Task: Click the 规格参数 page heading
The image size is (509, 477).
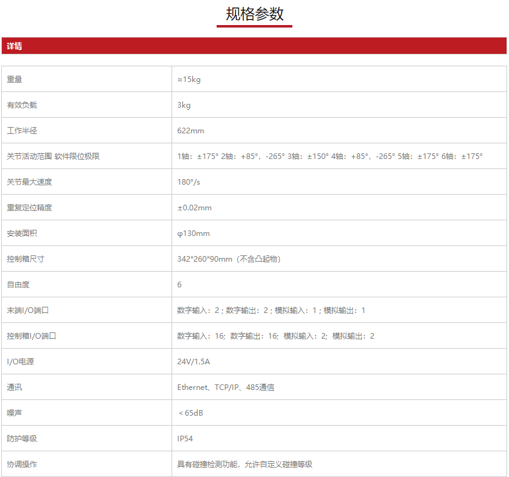Action: [254, 14]
